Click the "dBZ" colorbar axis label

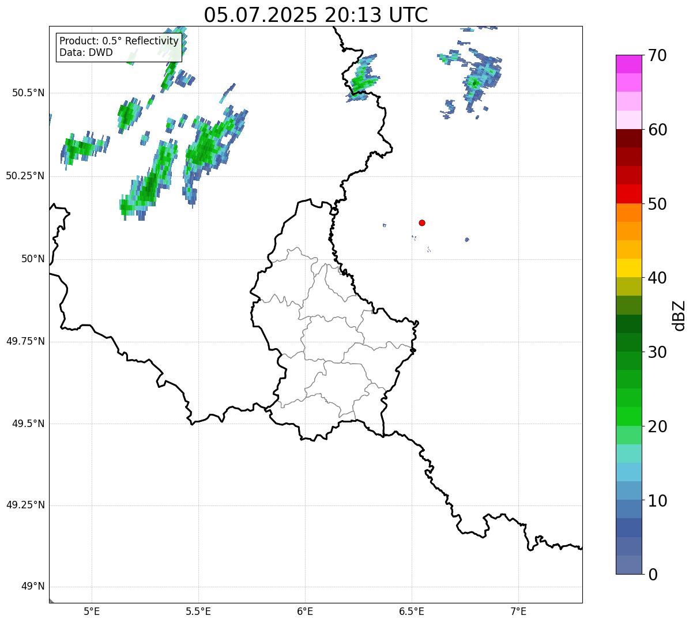coord(679,315)
